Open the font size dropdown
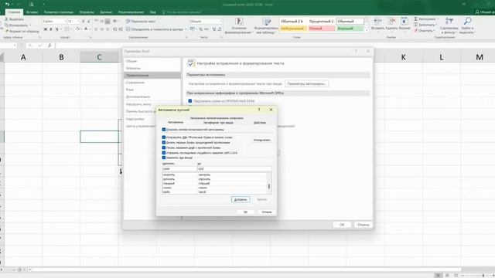 79,22
